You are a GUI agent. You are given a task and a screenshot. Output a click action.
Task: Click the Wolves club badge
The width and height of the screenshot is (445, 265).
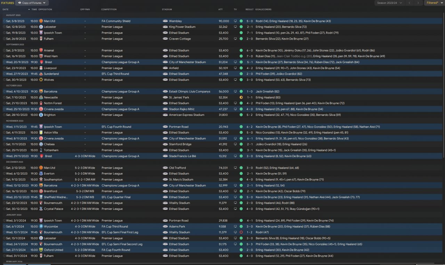tap(41, 80)
